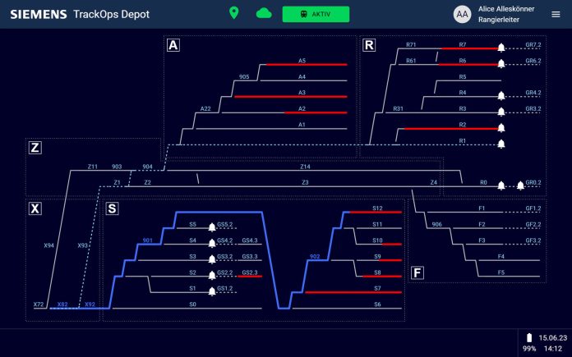Image resolution: width=572 pixels, height=357 pixels.
Task: Click track label X93
Action: 82,245
